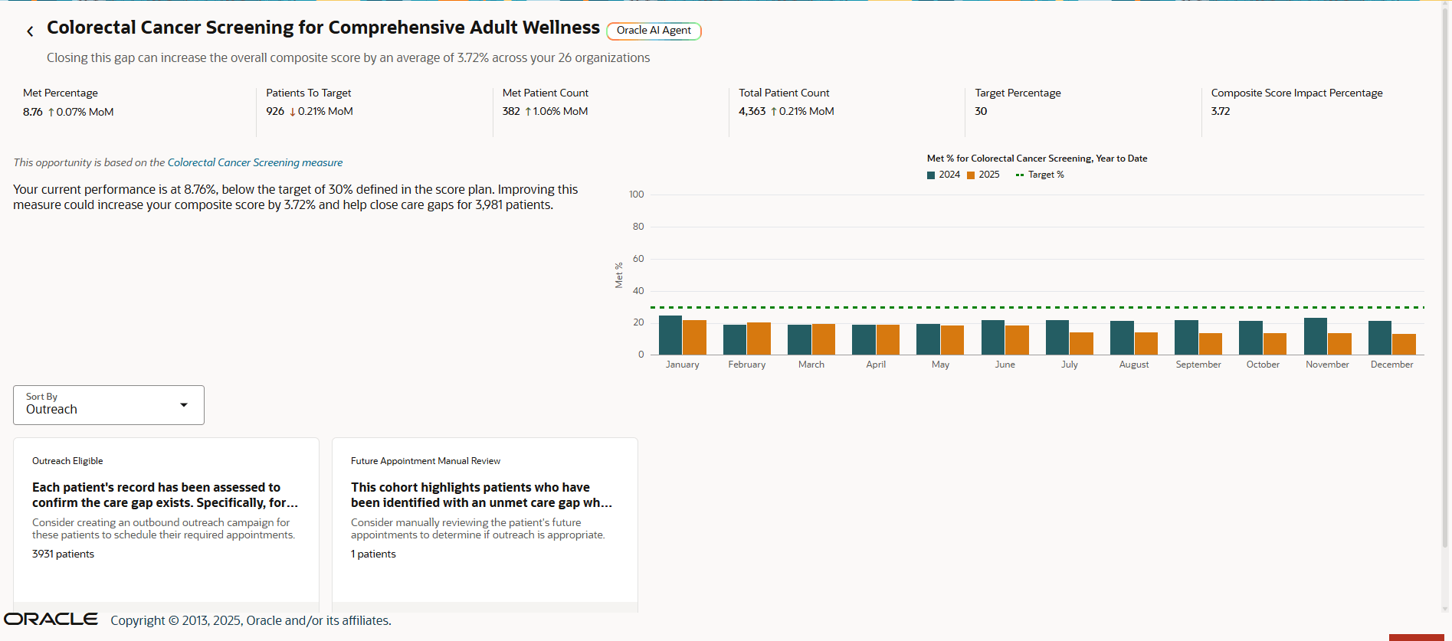Screen dimensions: 1452x641
Task: Click the January 2024 bar in the chart
Action: tap(670, 333)
